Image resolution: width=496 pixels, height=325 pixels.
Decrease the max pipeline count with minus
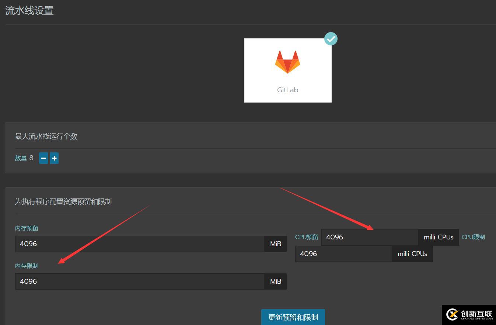[43, 158]
